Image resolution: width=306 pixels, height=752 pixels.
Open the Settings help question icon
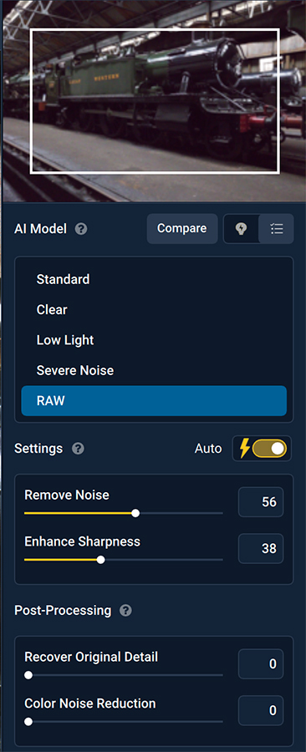pyautogui.click(x=78, y=449)
